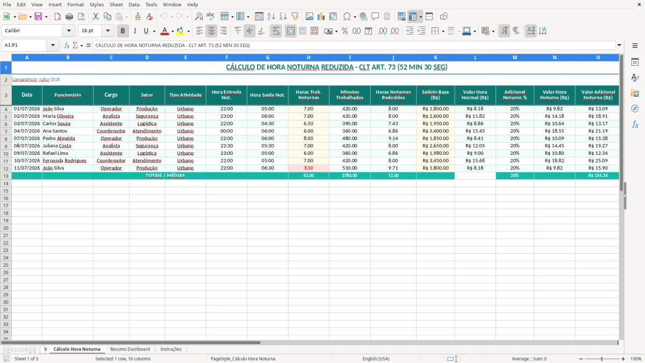Click the Save document icon
This screenshot has height=363, width=645.
[x=38, y=17]
